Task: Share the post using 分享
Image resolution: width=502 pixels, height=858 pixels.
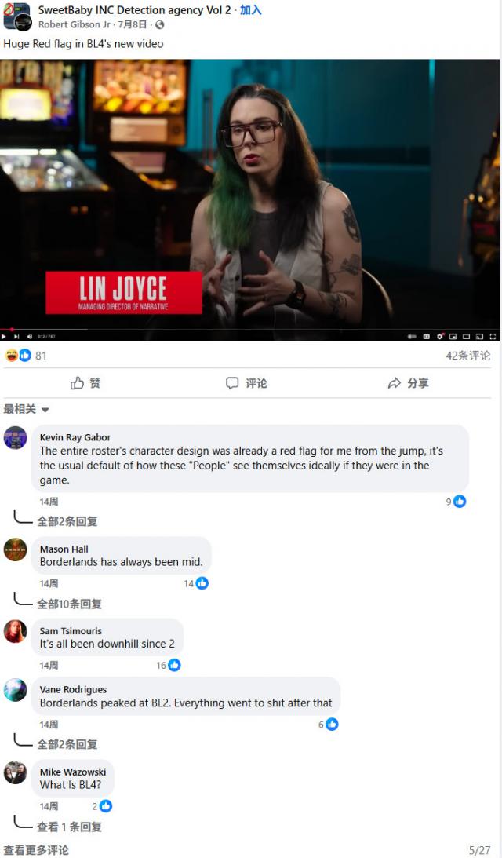Action: click(x=408, y=383)
